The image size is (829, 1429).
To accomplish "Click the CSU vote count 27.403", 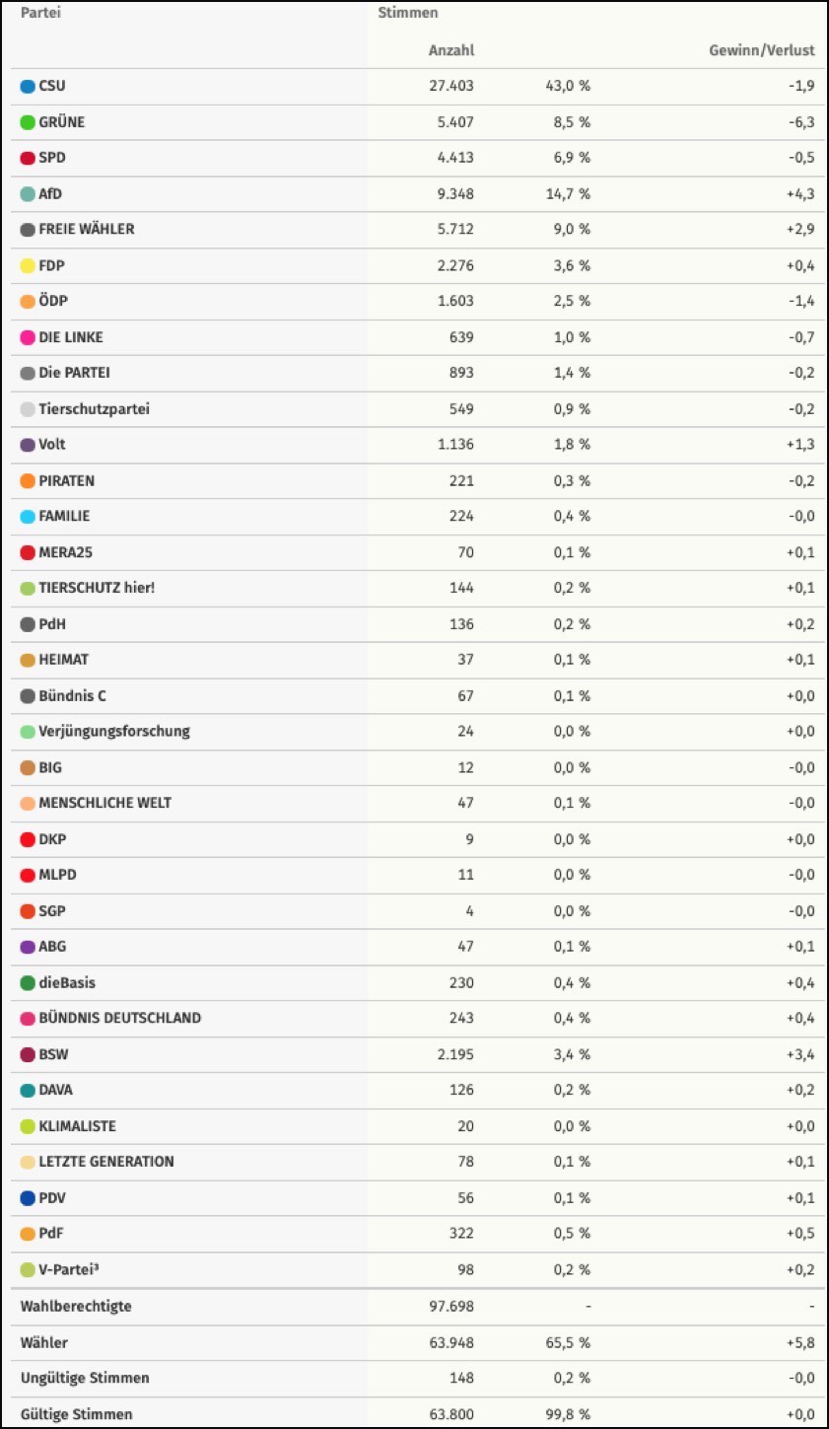I will [x=450, y=86].
